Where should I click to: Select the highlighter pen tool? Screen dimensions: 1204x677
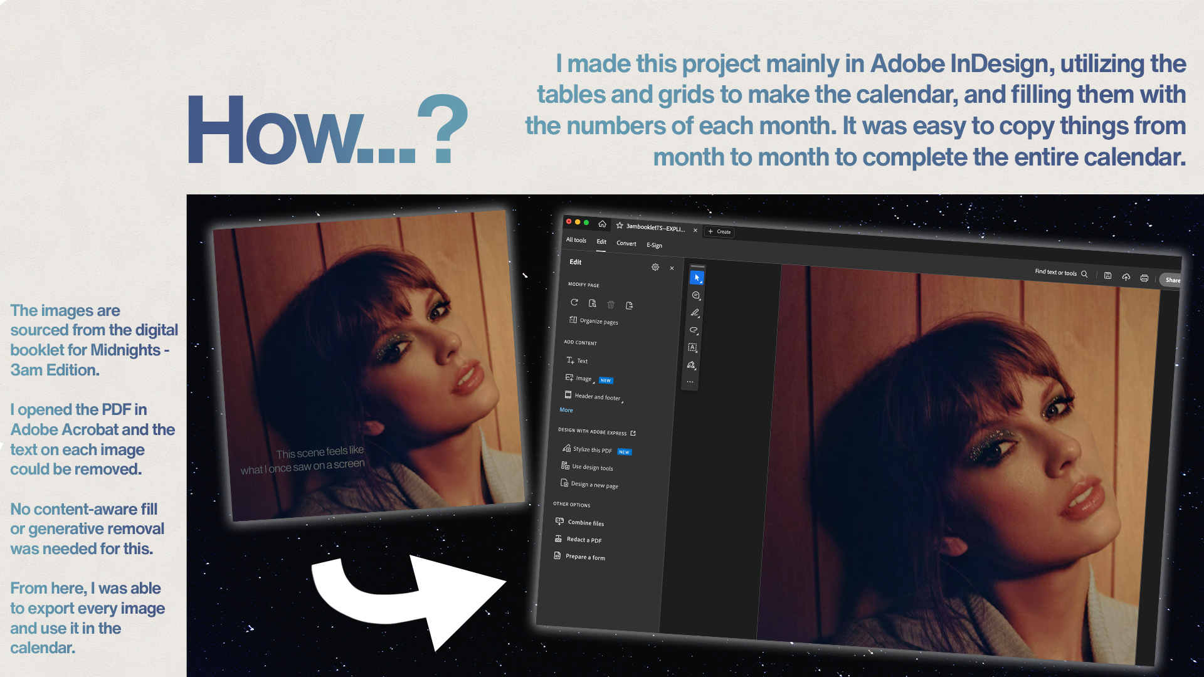pos(695,312)
